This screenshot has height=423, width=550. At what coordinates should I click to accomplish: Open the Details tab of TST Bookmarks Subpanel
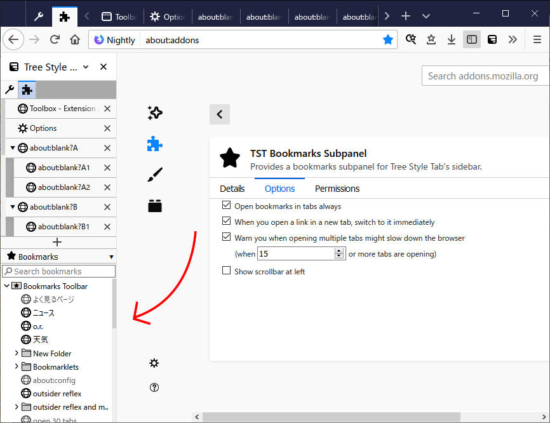coord(232,188)
